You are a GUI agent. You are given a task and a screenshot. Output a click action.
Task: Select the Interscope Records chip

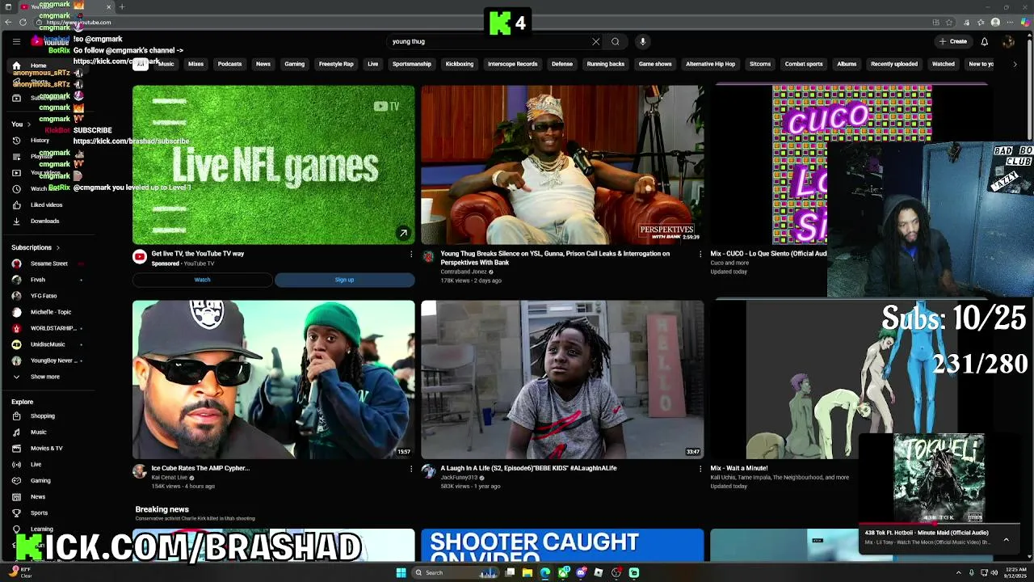(512, 64)
